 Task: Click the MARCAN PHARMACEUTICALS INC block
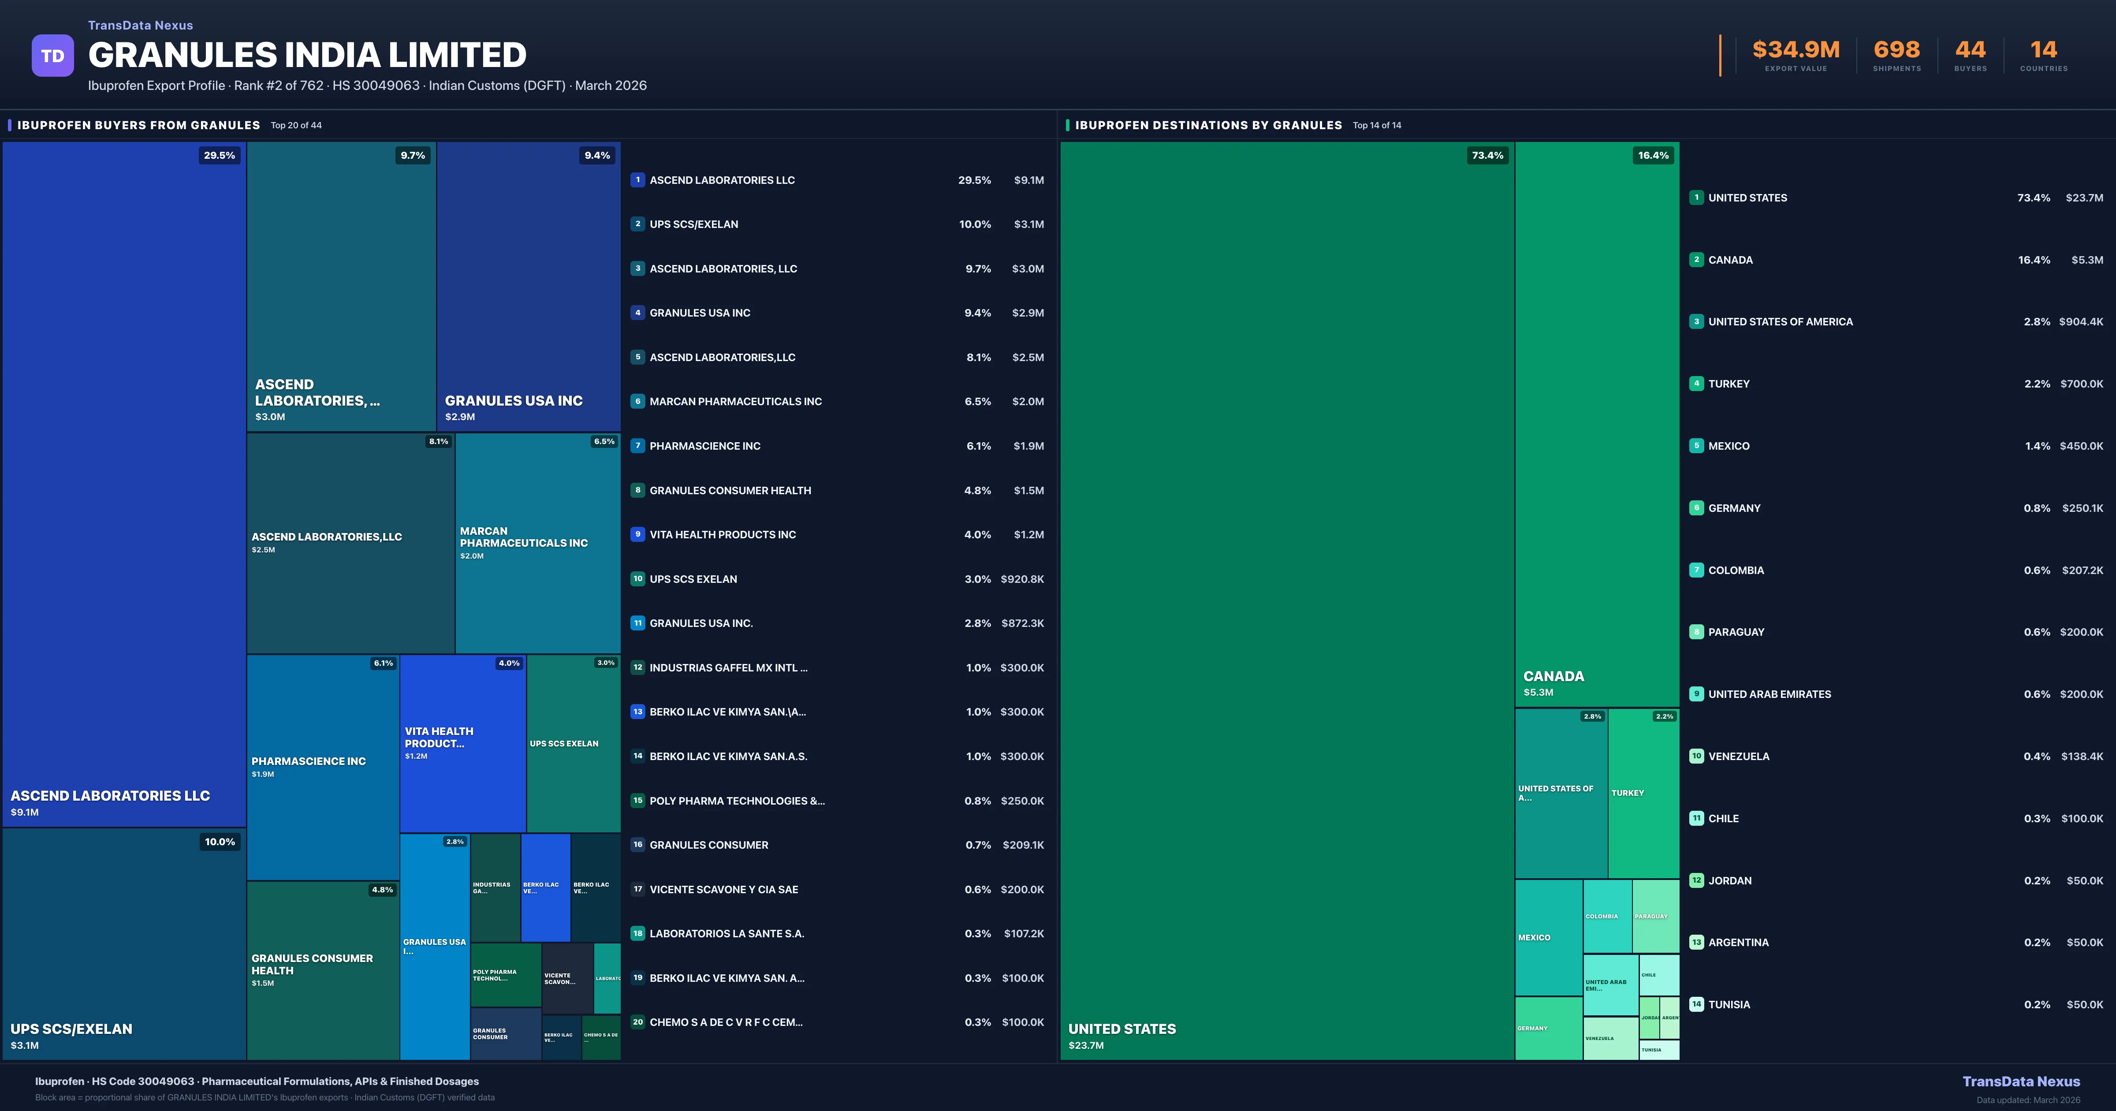click(538, 542)
